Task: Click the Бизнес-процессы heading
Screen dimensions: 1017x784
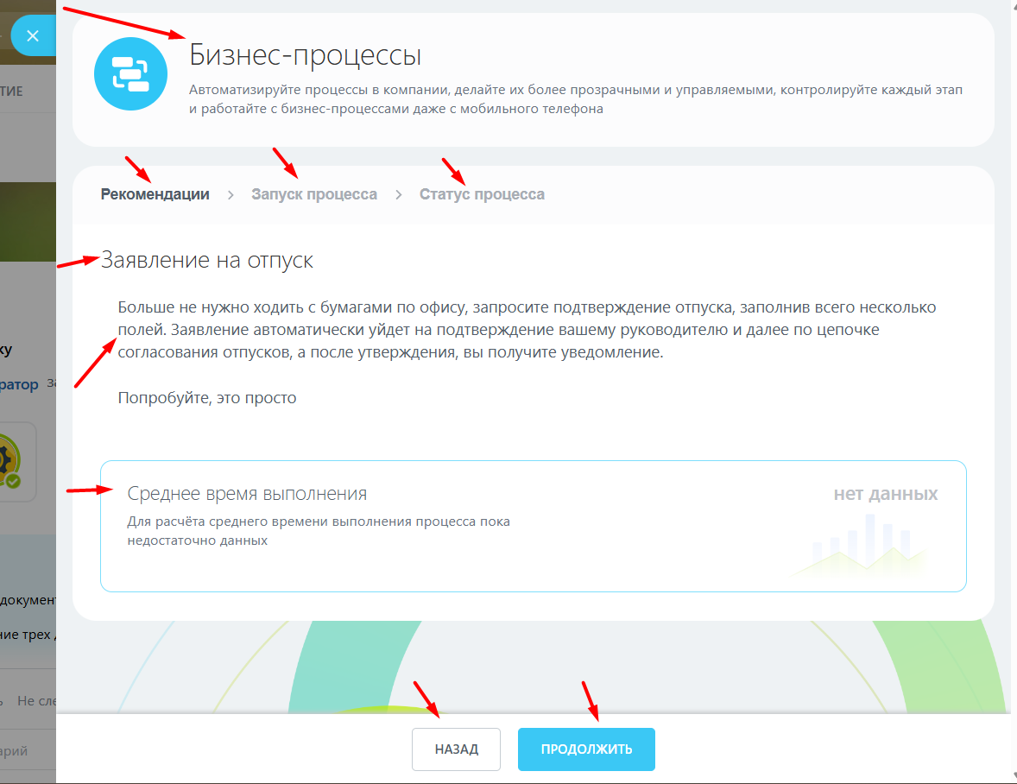Action: point(305,56)
